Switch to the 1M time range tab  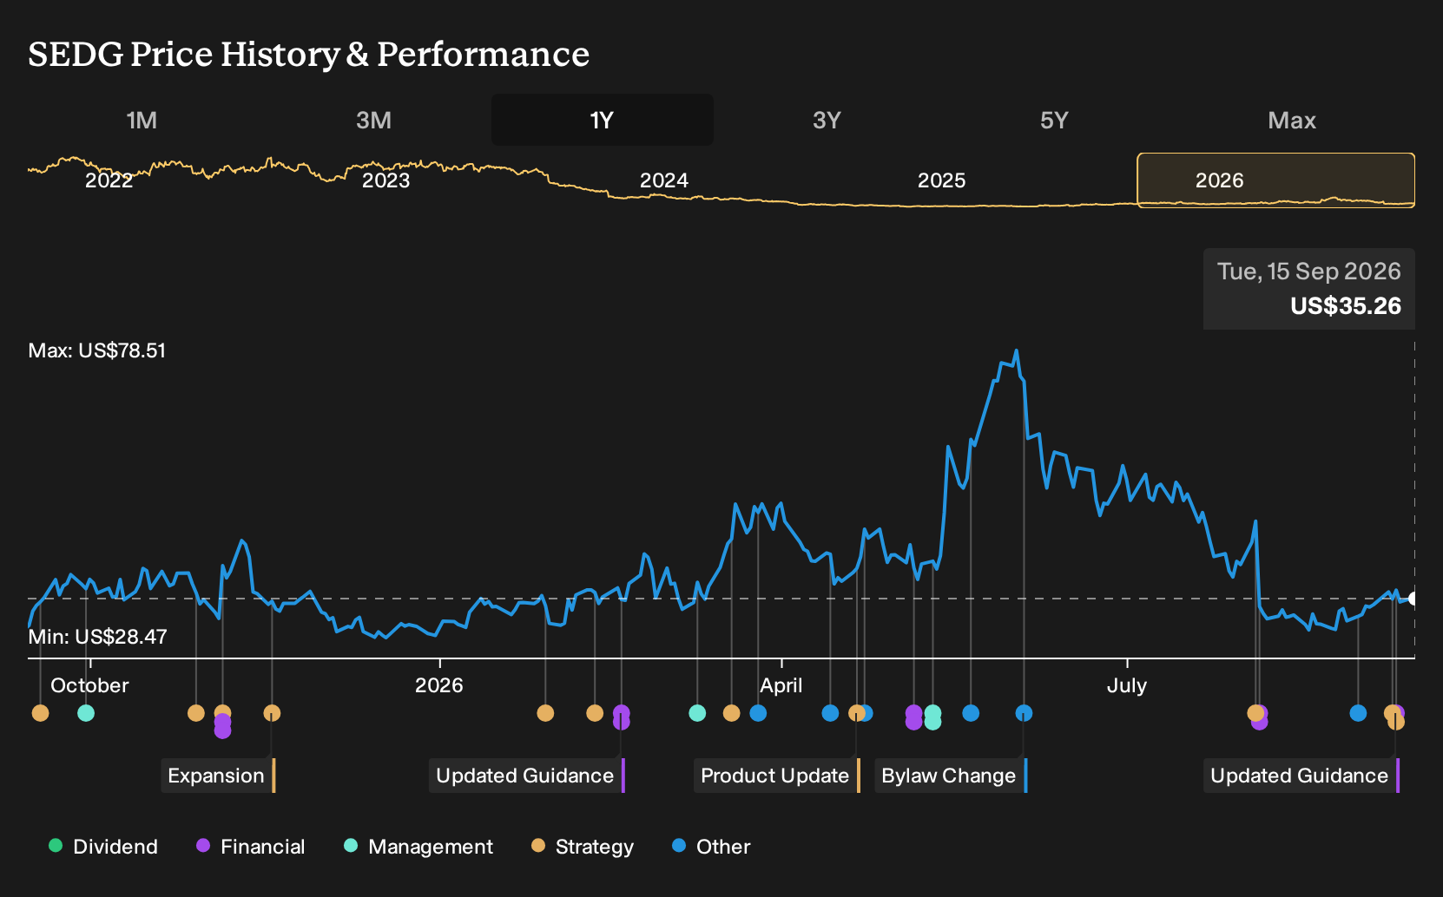[142, 120]
